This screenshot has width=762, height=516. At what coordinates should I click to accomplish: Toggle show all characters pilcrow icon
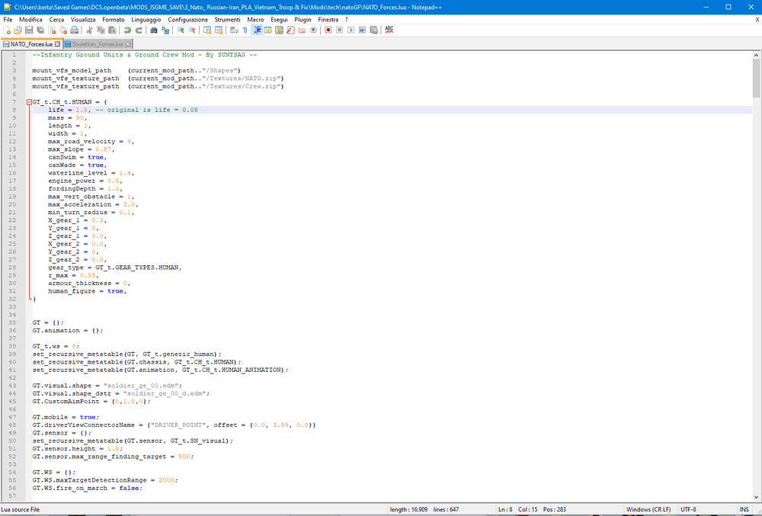coord(245,30)
